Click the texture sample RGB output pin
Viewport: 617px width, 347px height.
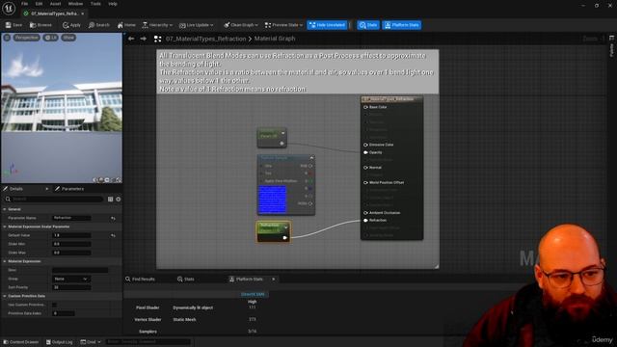click(310, 166)
